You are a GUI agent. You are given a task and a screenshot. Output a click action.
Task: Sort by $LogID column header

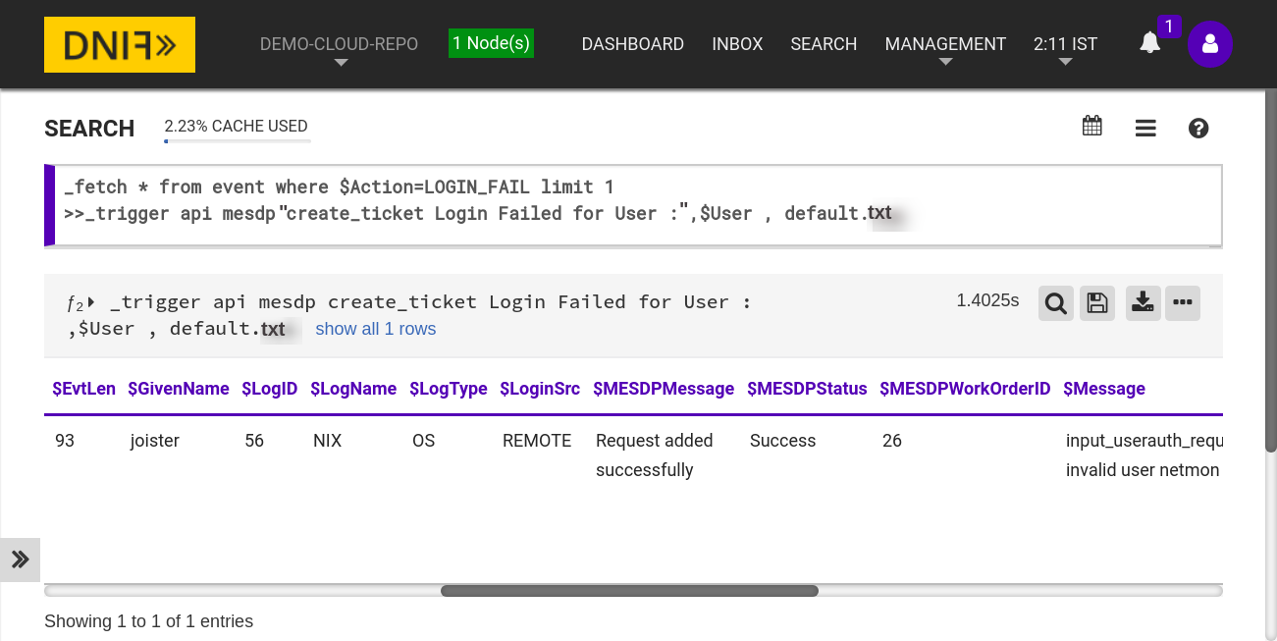pos(270,389)
